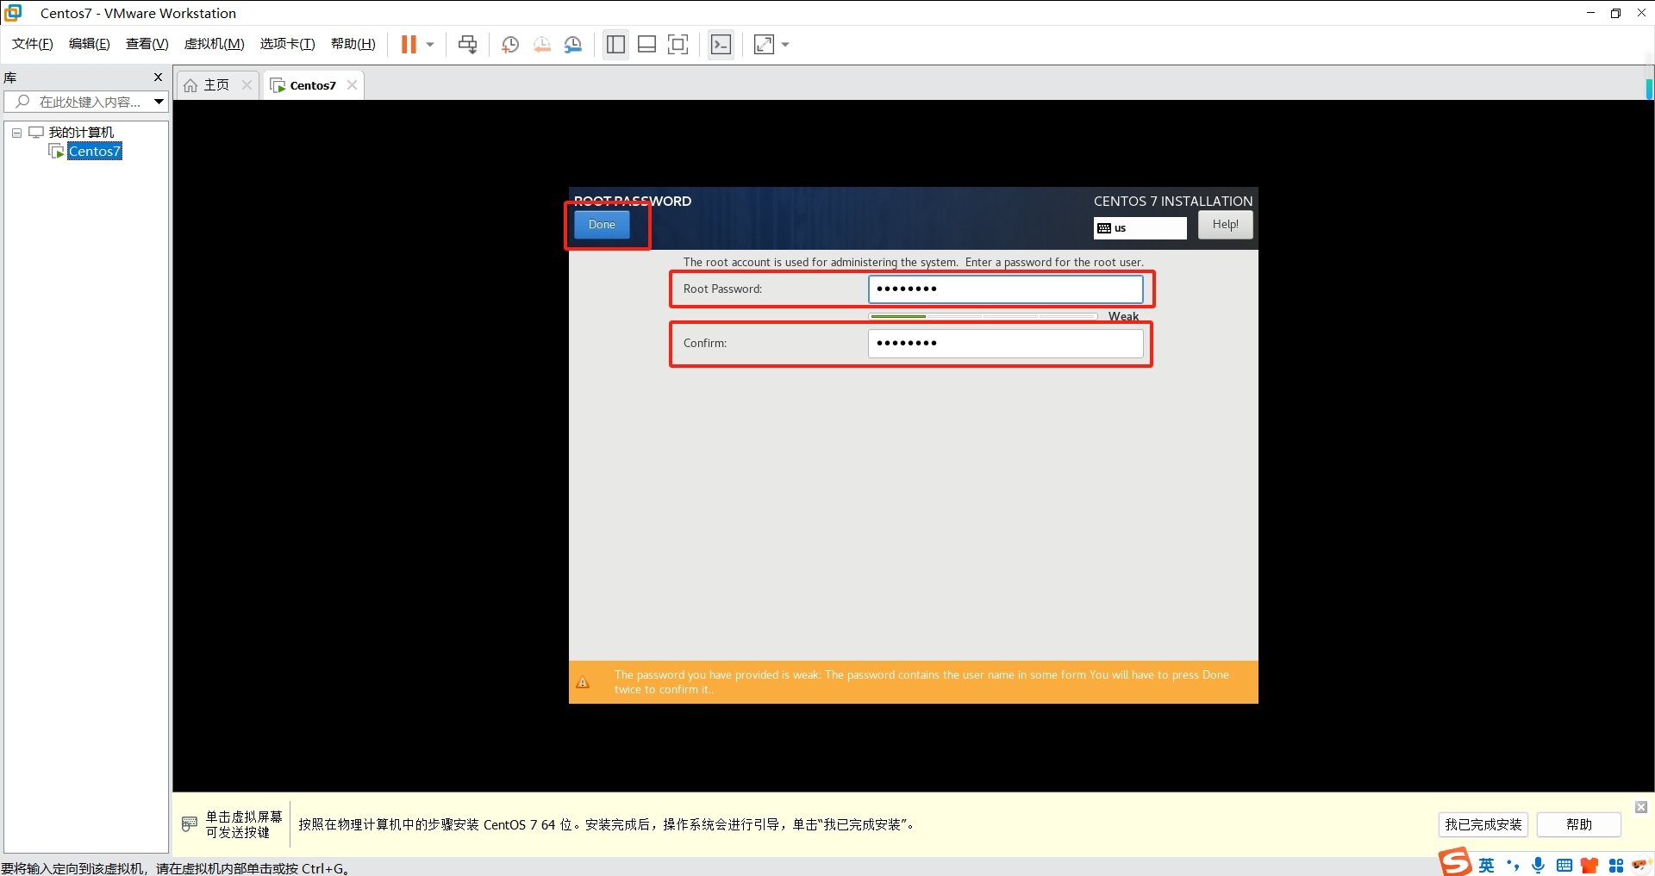
Task: Open the stretch mode dropdown arrow
Action: pos(785,45)
